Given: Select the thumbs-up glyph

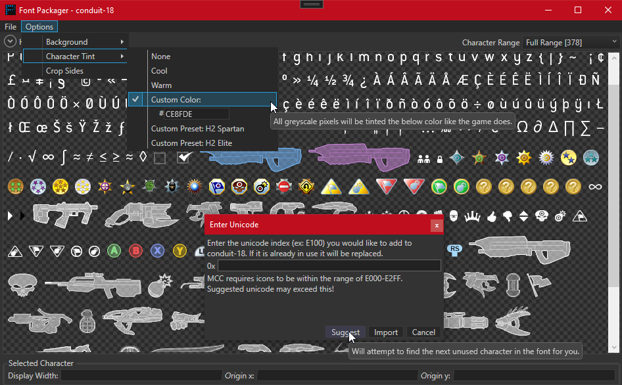Looking at the screenshot, I should pos(492,217).
